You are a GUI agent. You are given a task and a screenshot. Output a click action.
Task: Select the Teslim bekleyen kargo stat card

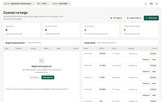pyautogui.click(x=140, y=30)
